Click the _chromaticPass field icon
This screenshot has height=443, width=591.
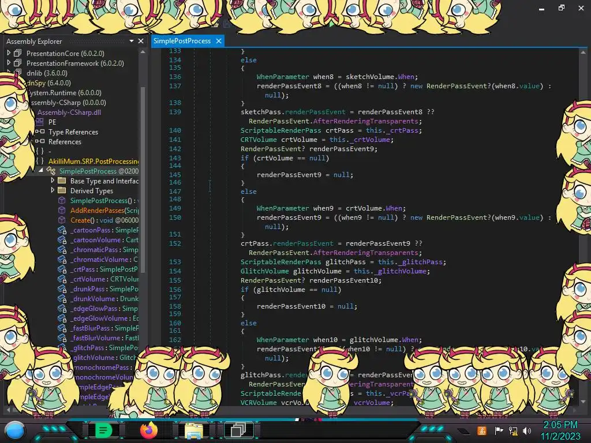pyautogui.click(x=62, y=249)
